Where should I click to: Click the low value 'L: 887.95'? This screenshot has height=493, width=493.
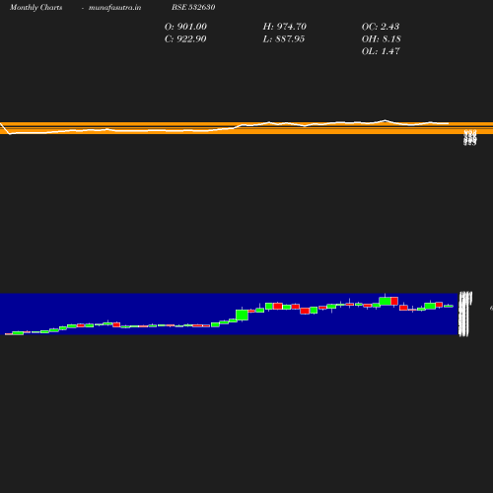284,39
